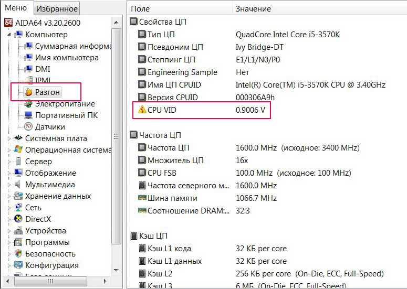Viewport: 407px width, 289px height.
Task: Select the Псевдоним ЦП row
Action: coord(267,47)
